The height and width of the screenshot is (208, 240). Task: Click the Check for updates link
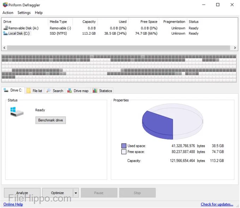pos(217,204)
